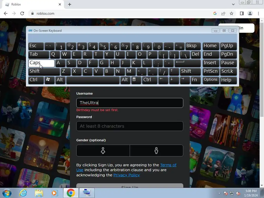Click the page vertical scrollbar
The width and height of the screenshot is (264, 198).
[262, 70]
